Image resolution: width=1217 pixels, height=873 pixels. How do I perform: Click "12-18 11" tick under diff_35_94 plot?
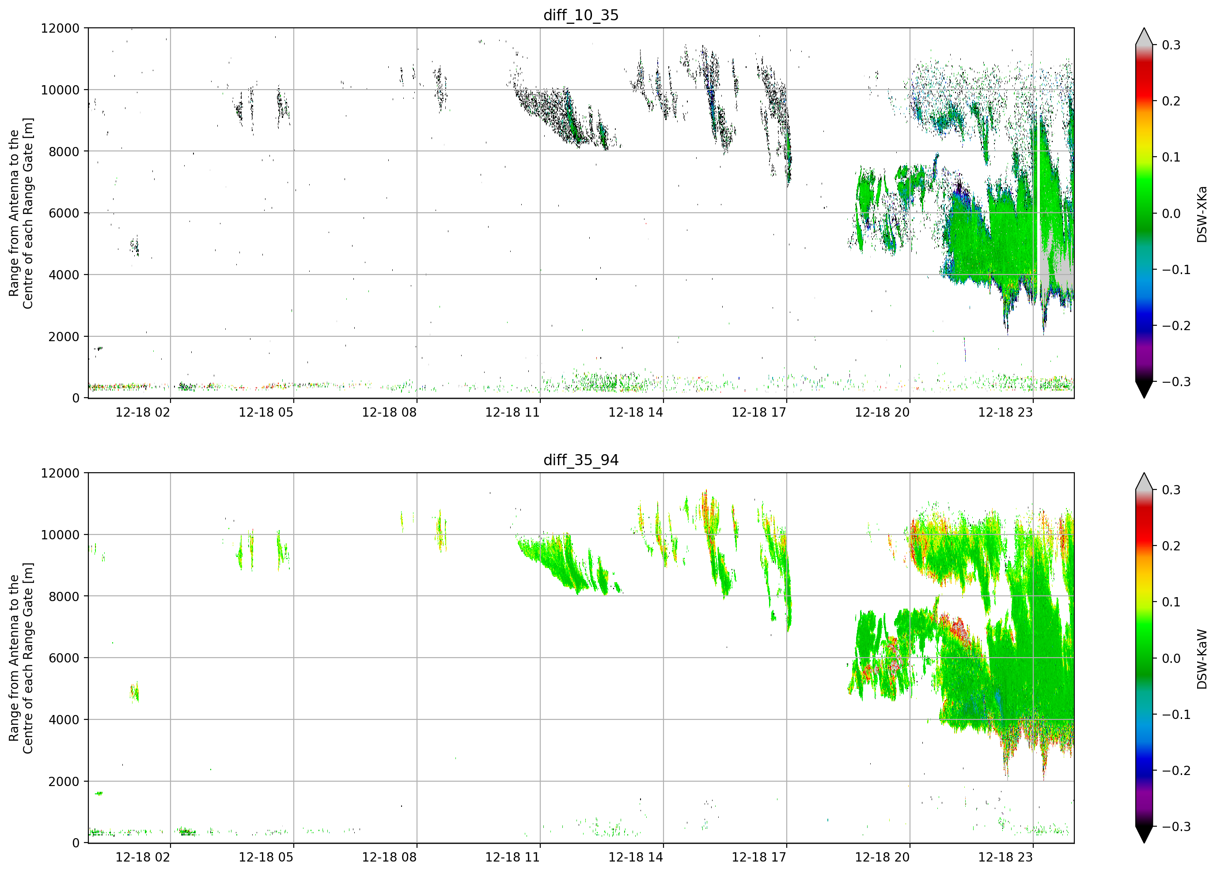(512, 858)
